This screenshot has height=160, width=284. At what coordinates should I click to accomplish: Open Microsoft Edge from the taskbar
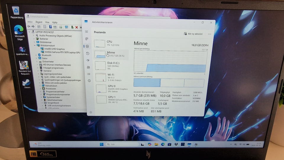(163, 144)
